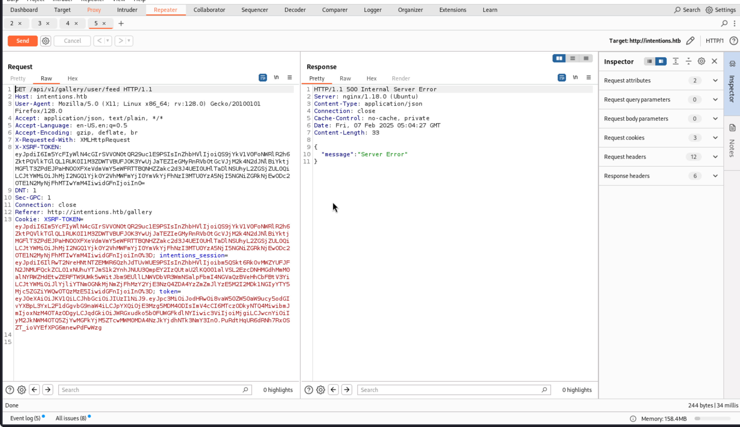The height and width of the screenshot is (427, 740).
Task: Collapse all Inspector sections icon
Action: point(688,61)
